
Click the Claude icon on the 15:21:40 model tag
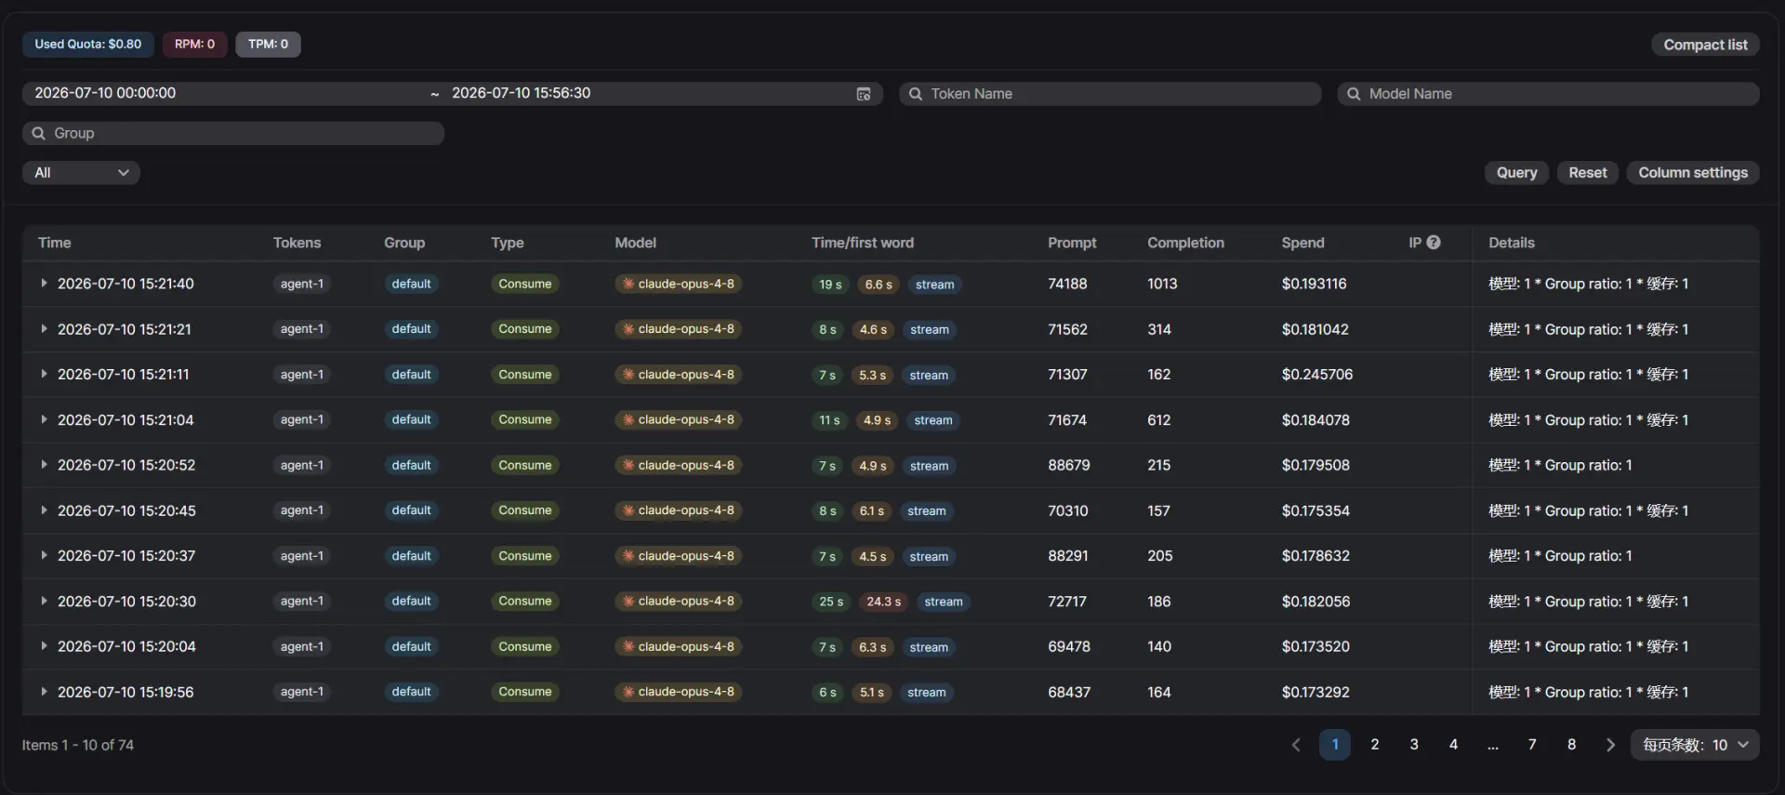628,284
